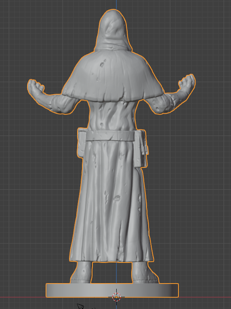Select the hooded robed figure mesh
The height and width of the screenshot is (309, 231).
coord(112,154)
